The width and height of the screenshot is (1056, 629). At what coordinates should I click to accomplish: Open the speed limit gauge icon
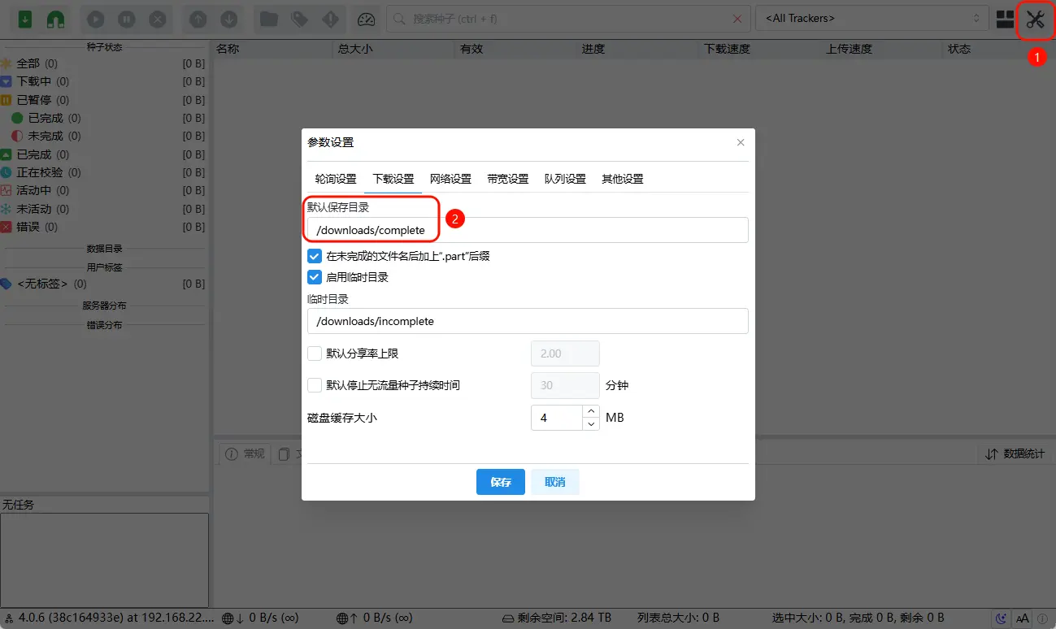pos(367,19)
